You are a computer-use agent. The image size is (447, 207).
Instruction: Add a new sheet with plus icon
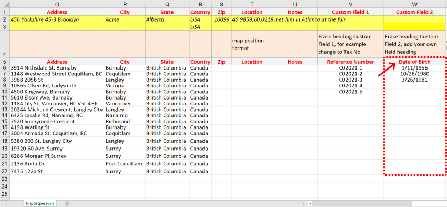coord(67,203)
